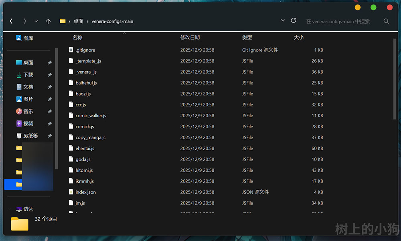Open 废纸篓 trash in sidebar

click(x=30, y=136)
